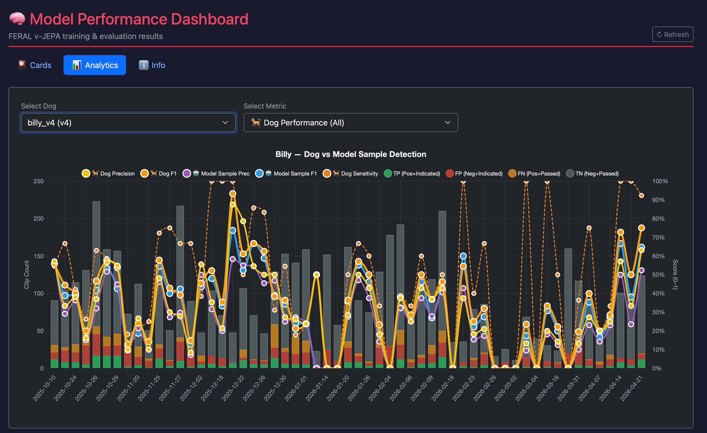The height and width of the screenshot is (433, 707).
Task: Click the brain icon beside the dashboard title
Action: (17, 19)
